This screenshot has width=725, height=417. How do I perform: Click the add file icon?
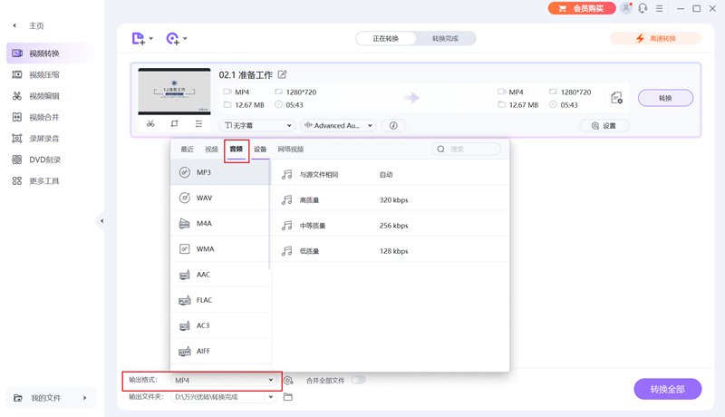[x=139, y=38]
